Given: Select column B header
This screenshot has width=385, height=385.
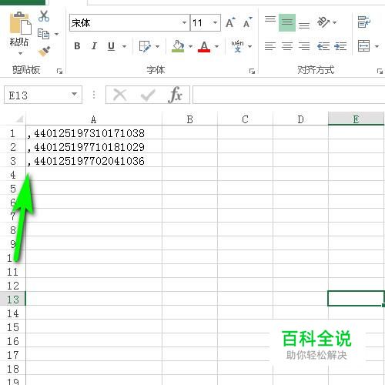Looking at the screenshot, I should (189, 119).
